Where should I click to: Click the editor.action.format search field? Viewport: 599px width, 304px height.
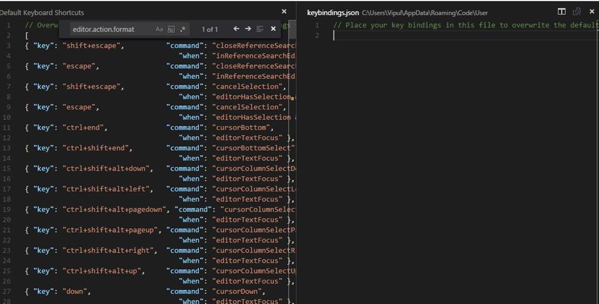(x=112, y=29)
